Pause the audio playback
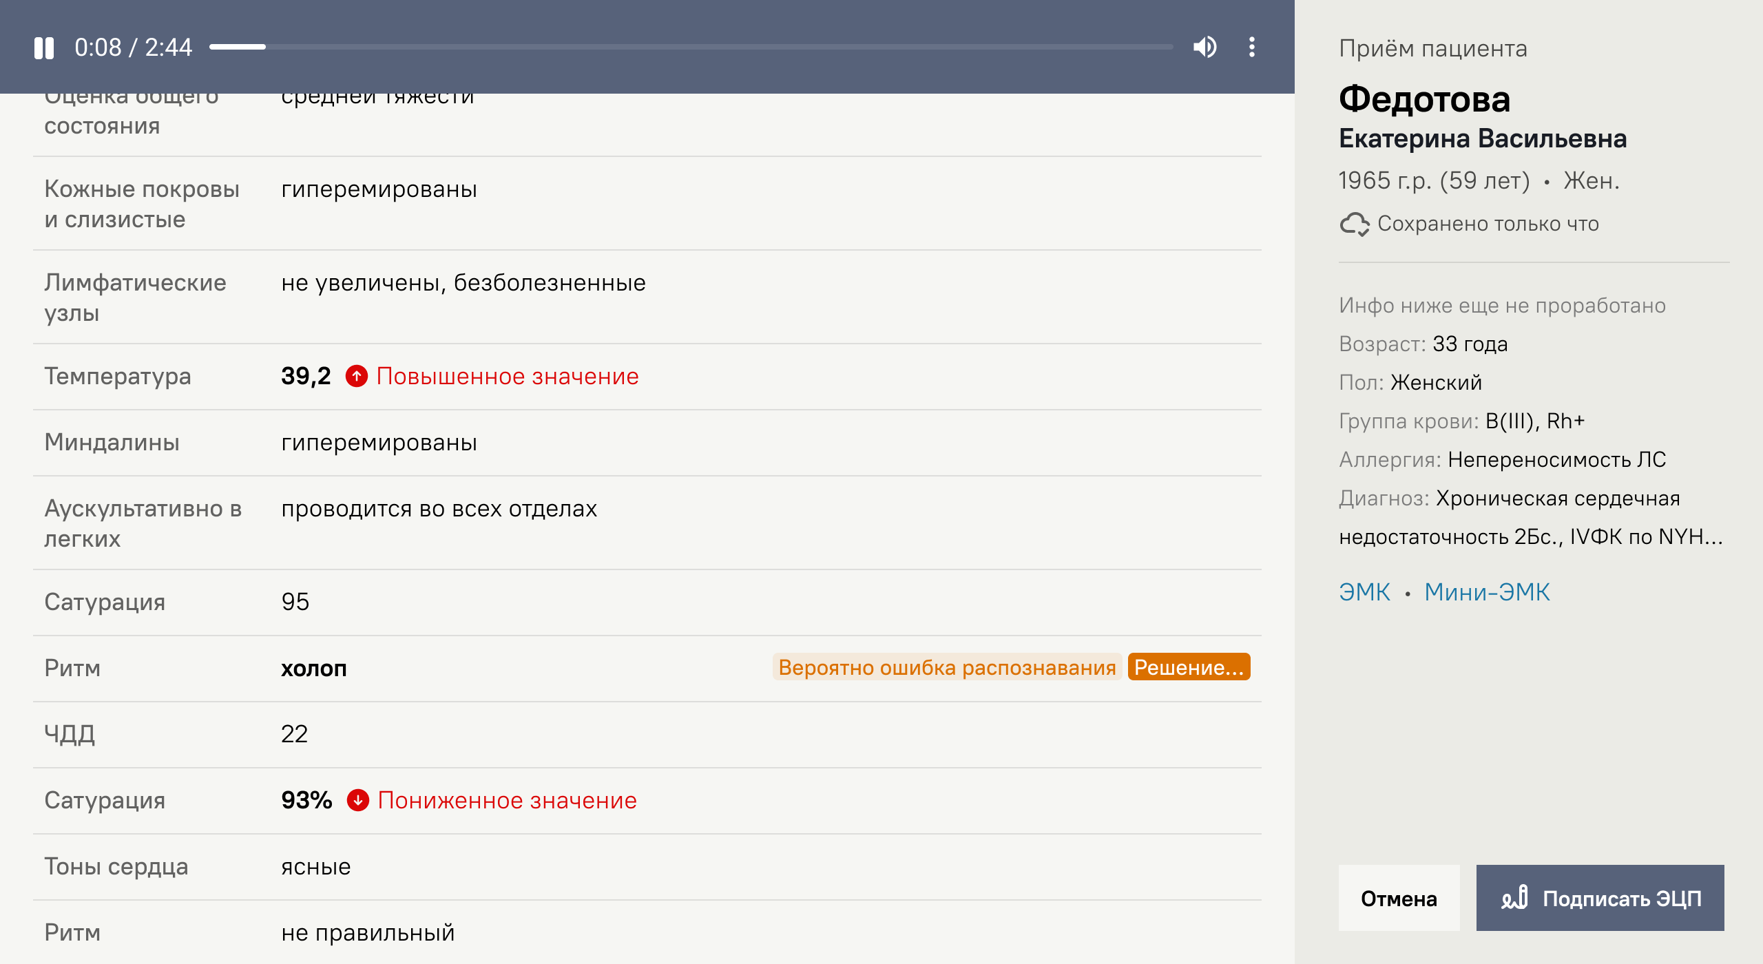Image resolution: width=1763 pixels, height=964 pixels. [x=44, y=48]
